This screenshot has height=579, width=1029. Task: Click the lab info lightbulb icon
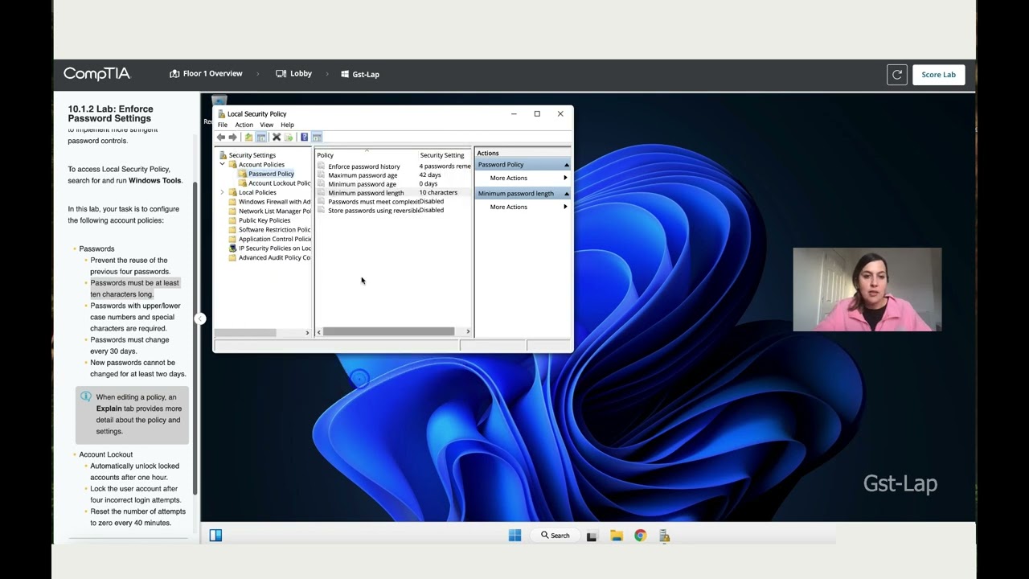[x=86, y=396]
